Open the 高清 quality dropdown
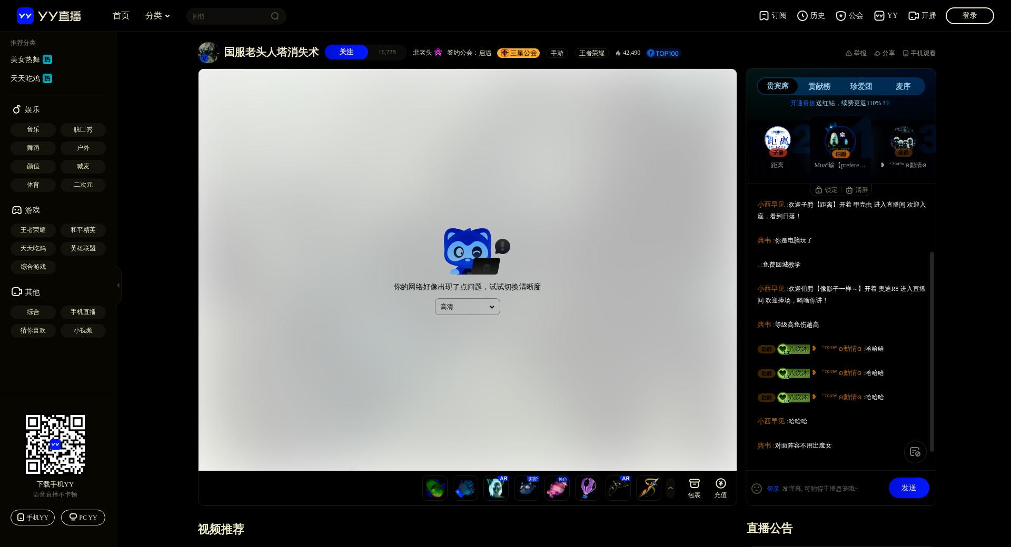This screenshot has width=1011, height=547. [468, 307]
